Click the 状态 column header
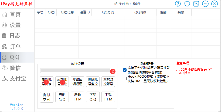Image resolution: width=221 pixels, height=112 pixels. pos(51,12)
